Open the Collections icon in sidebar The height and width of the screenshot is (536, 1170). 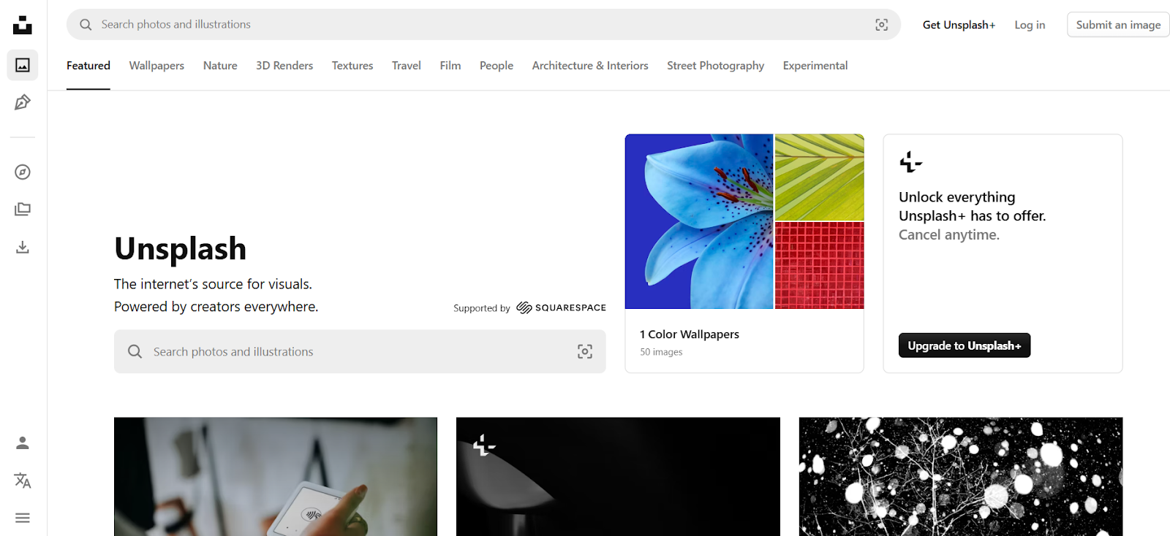(23, 210)
